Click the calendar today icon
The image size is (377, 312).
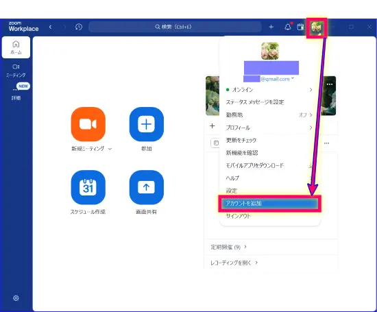point(216,143)
